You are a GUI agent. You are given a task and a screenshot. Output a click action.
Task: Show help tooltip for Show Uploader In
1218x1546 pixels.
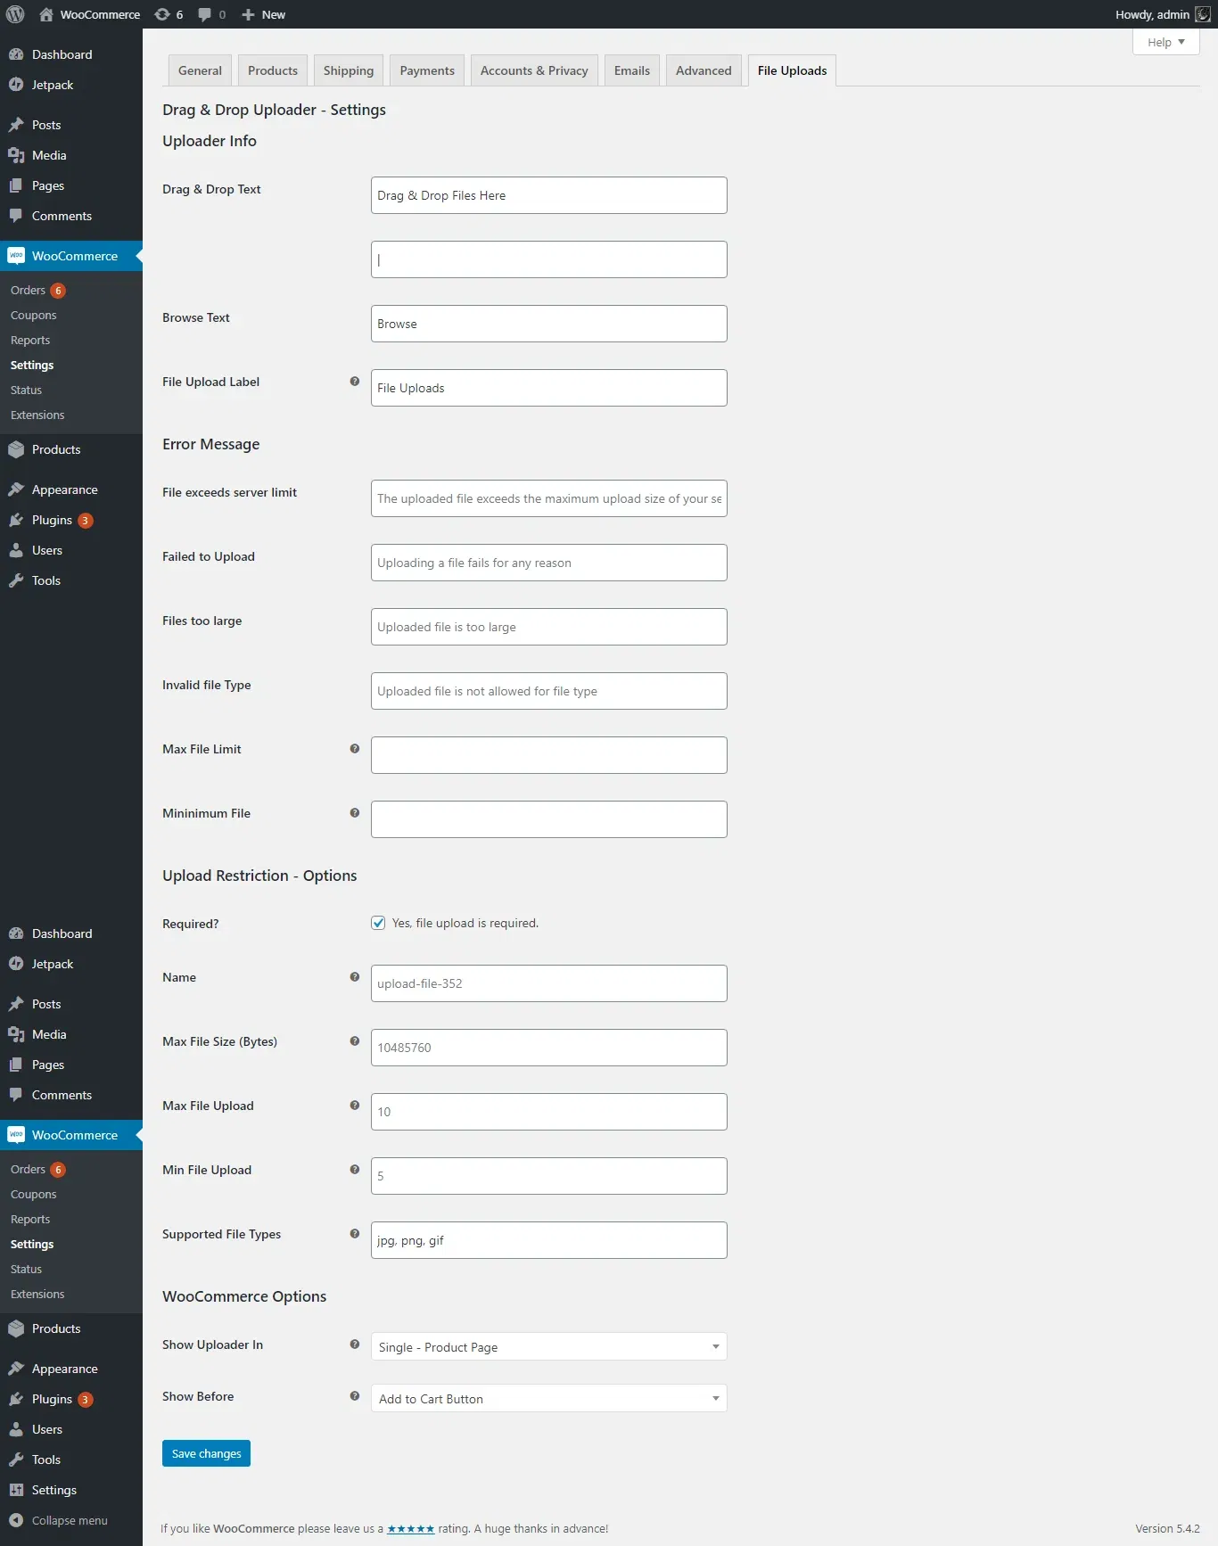(355, 1345)
